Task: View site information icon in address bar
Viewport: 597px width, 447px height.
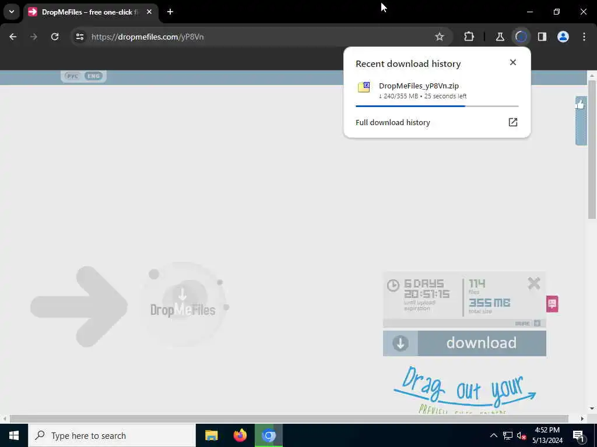Action: [80, 37]
